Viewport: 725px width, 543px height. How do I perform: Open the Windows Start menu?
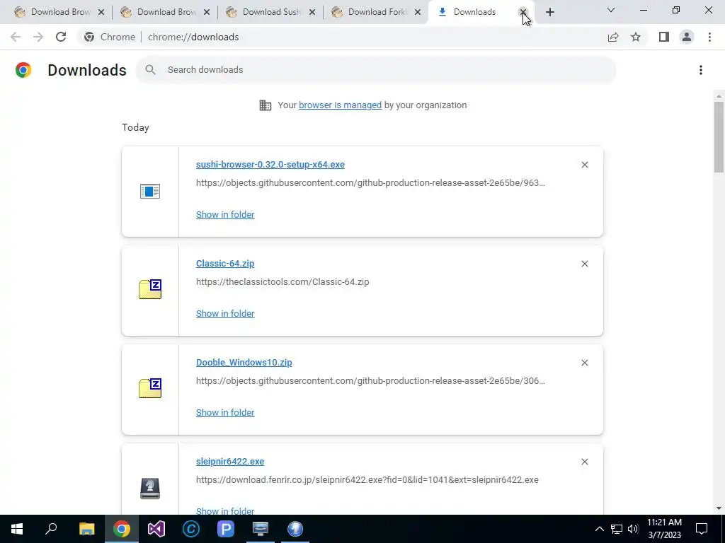click(x=17, y=529)
